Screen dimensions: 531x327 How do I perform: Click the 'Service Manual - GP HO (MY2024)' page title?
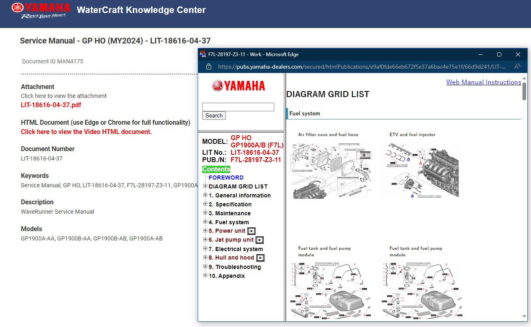pyautogui.click(x=115, y=41)
